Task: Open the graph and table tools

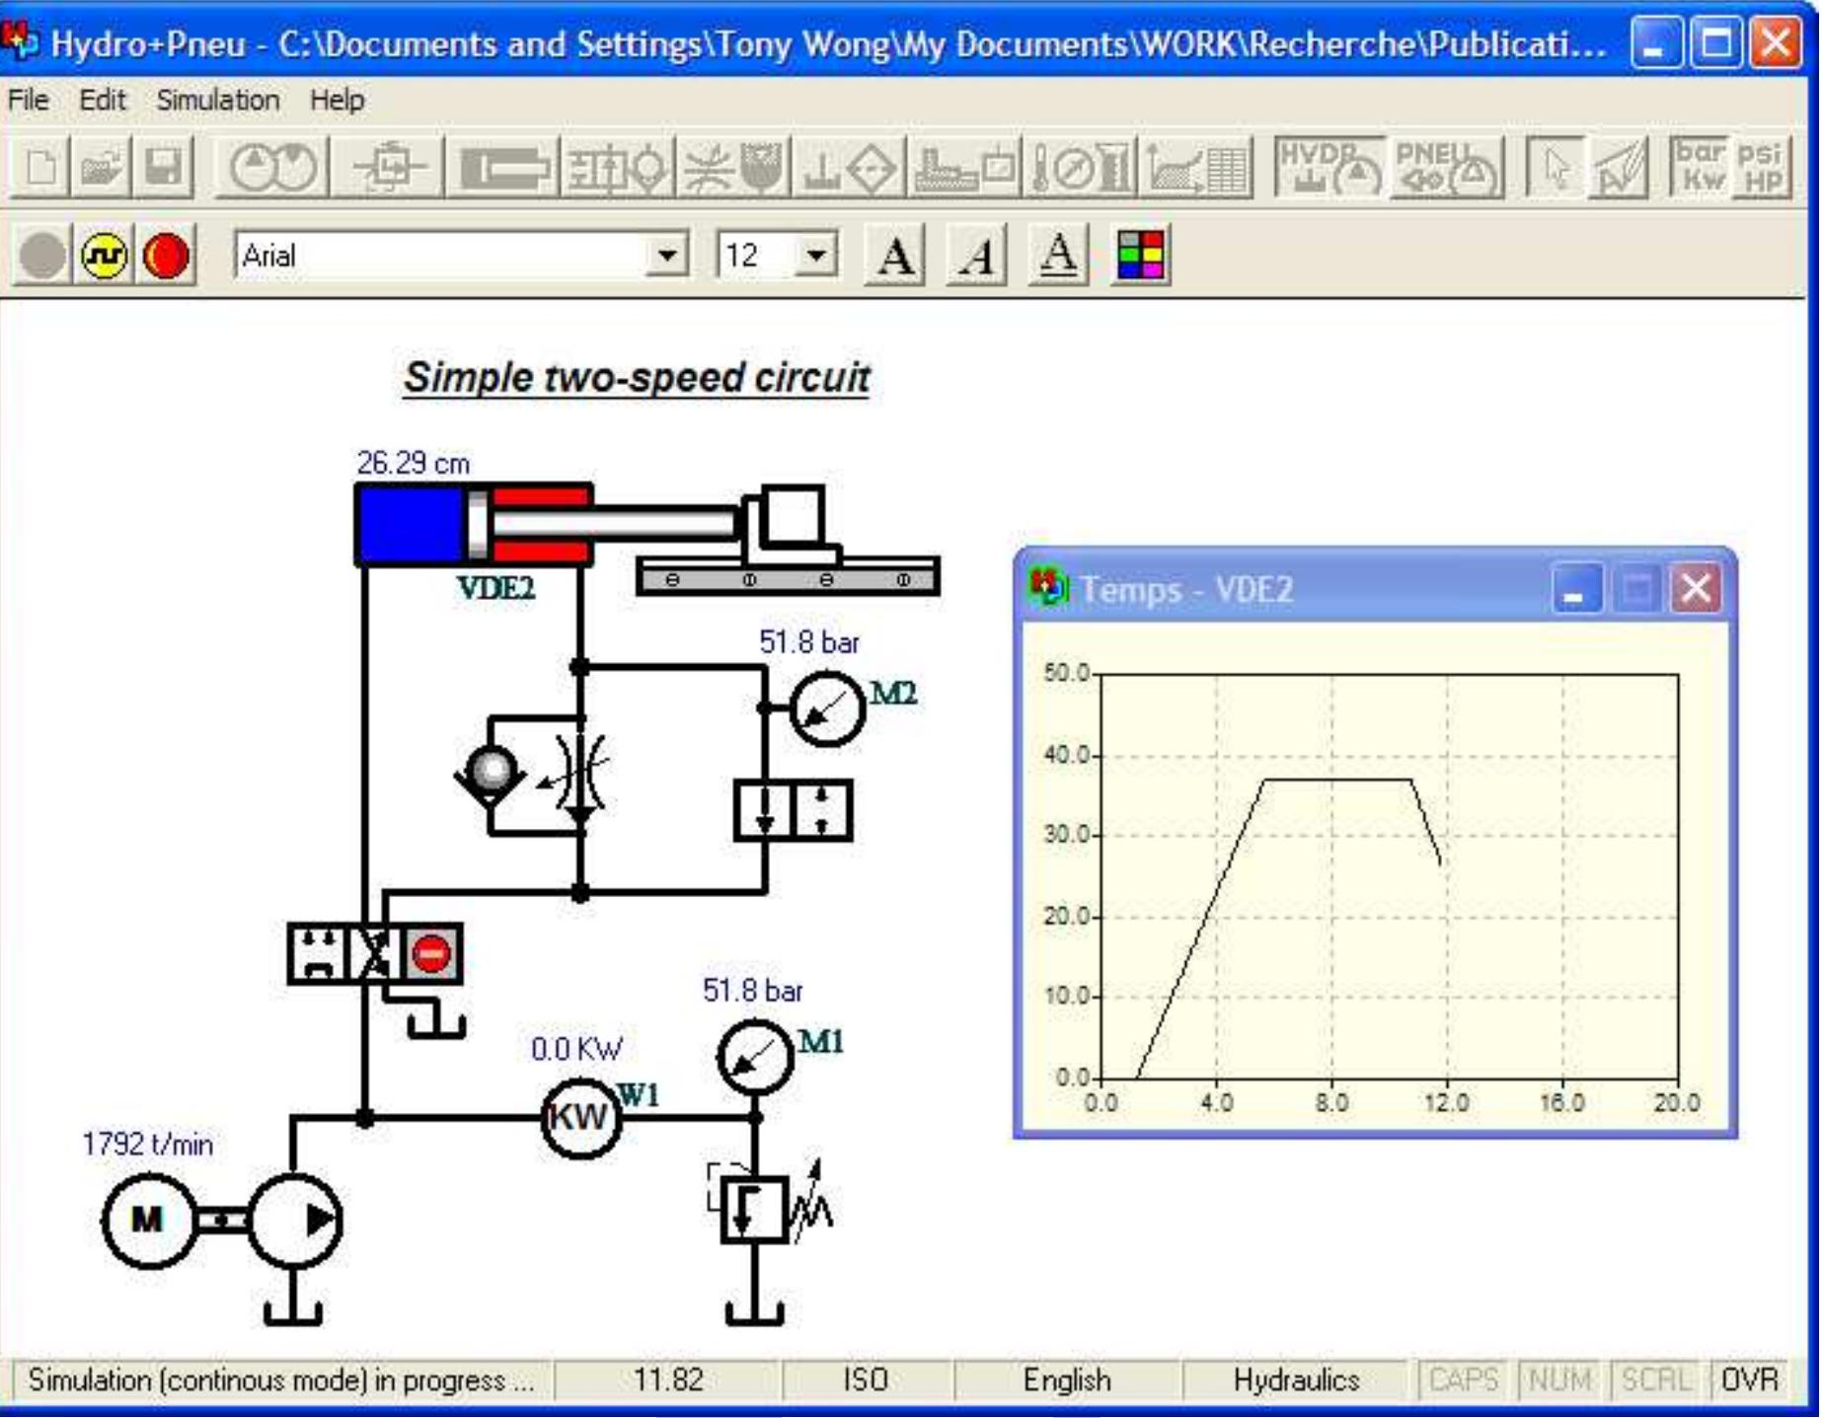Action: click(1198, 167)
